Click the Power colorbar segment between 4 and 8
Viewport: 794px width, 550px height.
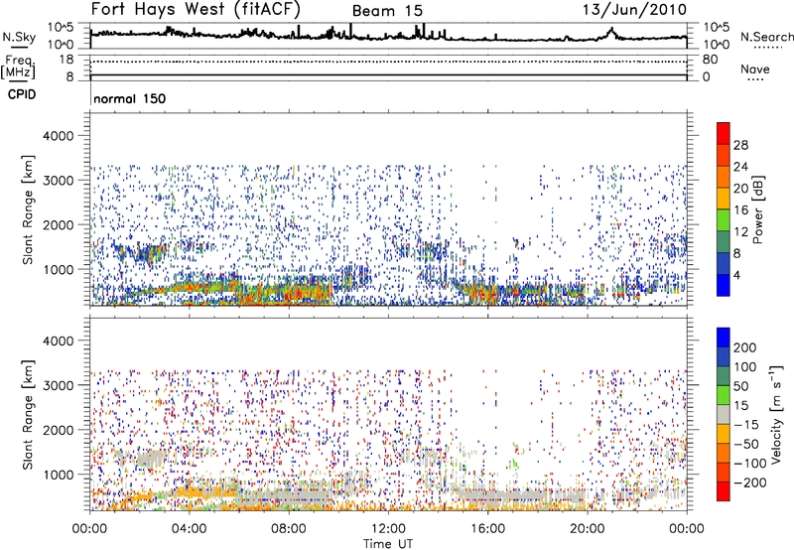(724, 263)
